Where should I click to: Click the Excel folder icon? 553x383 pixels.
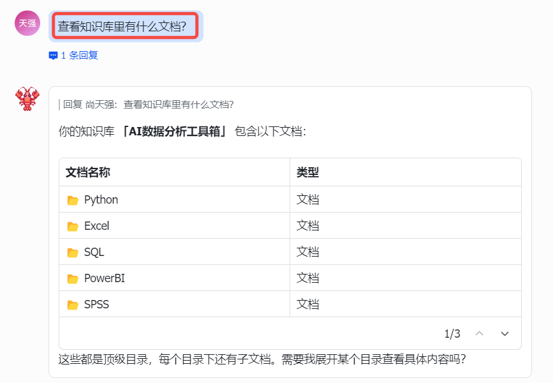tap(73, 227)
